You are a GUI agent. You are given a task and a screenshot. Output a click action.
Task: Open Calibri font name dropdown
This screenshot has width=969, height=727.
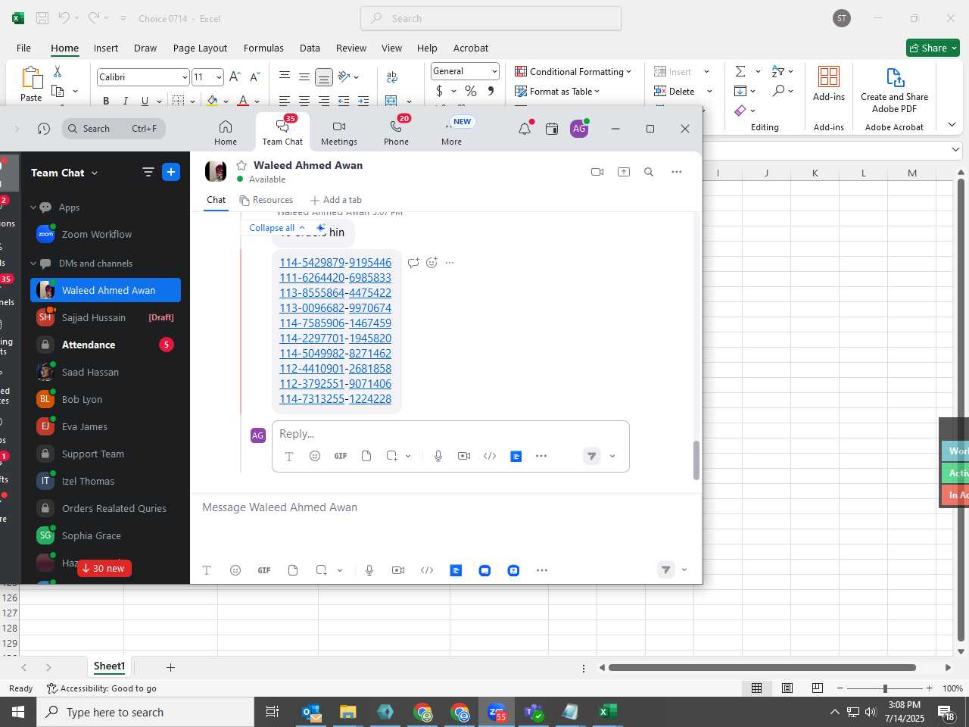(x=184, y=77)
